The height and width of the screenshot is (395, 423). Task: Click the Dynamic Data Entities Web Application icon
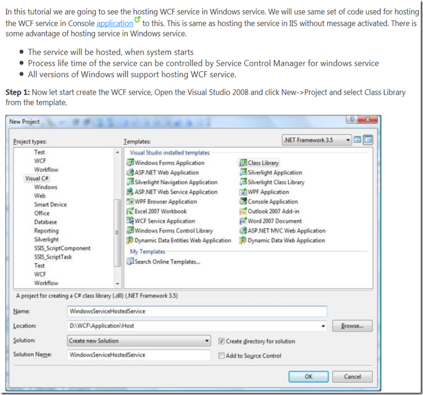[130, 241]
